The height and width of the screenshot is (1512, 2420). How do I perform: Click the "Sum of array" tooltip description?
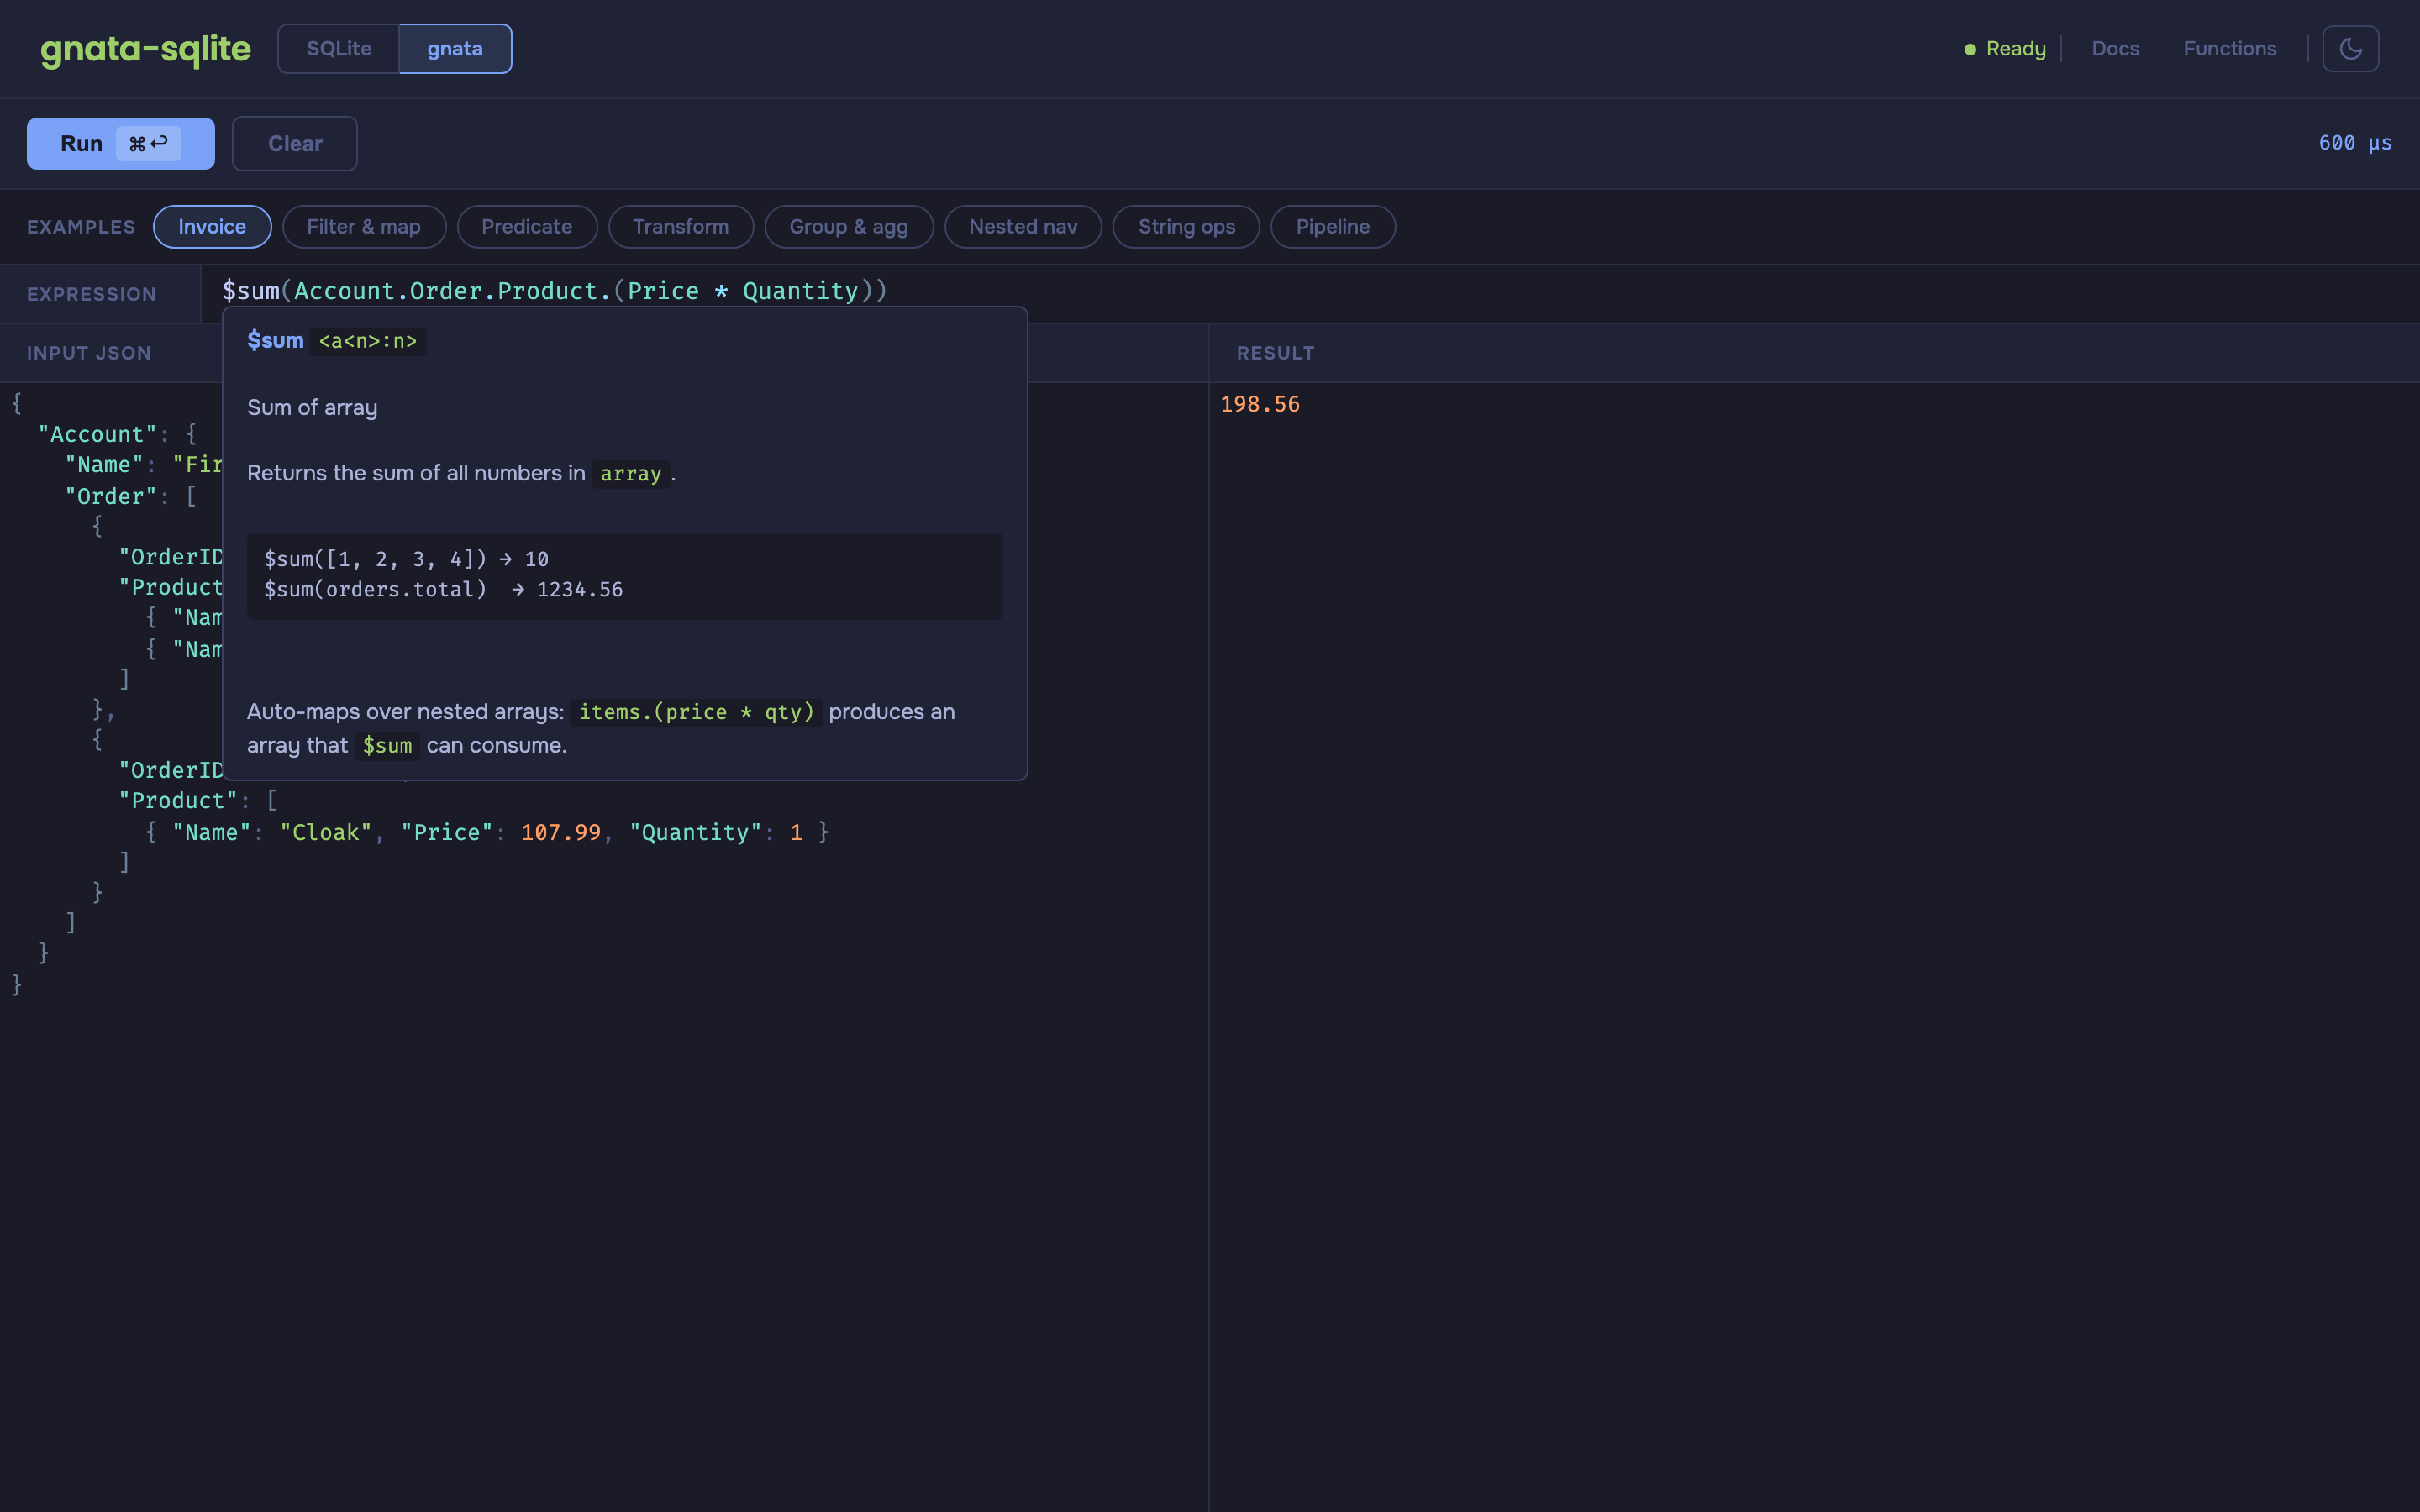(312, 408)
